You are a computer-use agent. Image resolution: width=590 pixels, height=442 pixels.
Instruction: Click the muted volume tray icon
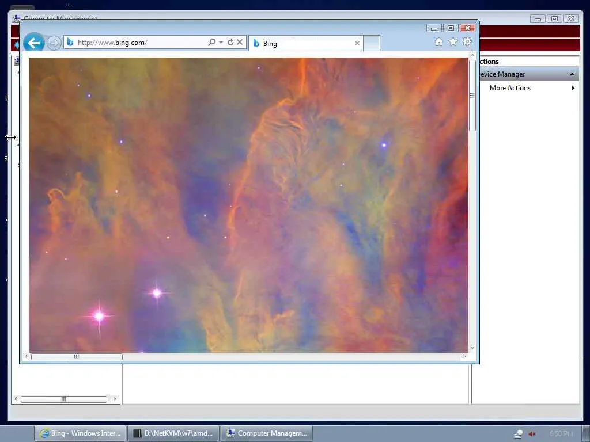coord(532,434)
